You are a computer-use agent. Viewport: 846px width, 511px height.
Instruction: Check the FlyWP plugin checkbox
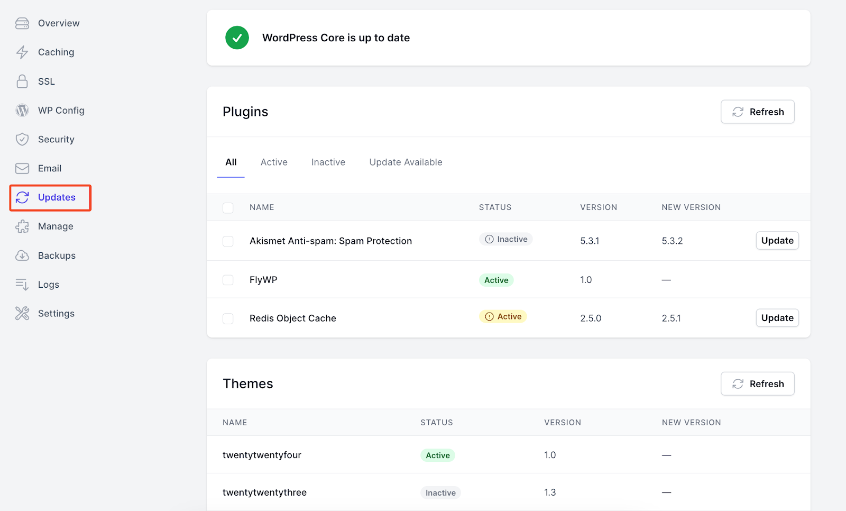pos(228,280)
